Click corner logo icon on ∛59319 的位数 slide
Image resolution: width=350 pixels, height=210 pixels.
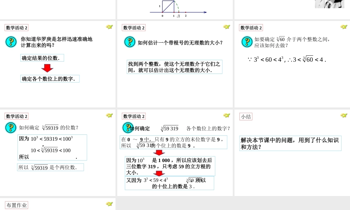(x=109, y=115)
